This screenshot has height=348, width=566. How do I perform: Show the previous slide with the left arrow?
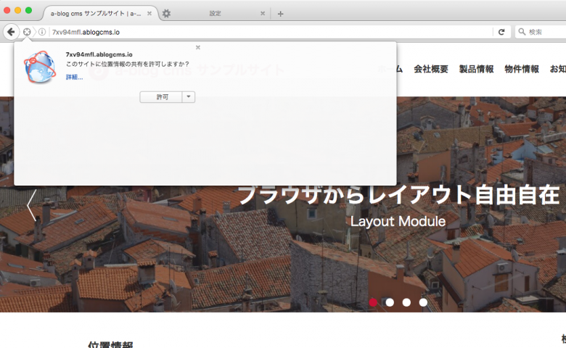[32, 205]
